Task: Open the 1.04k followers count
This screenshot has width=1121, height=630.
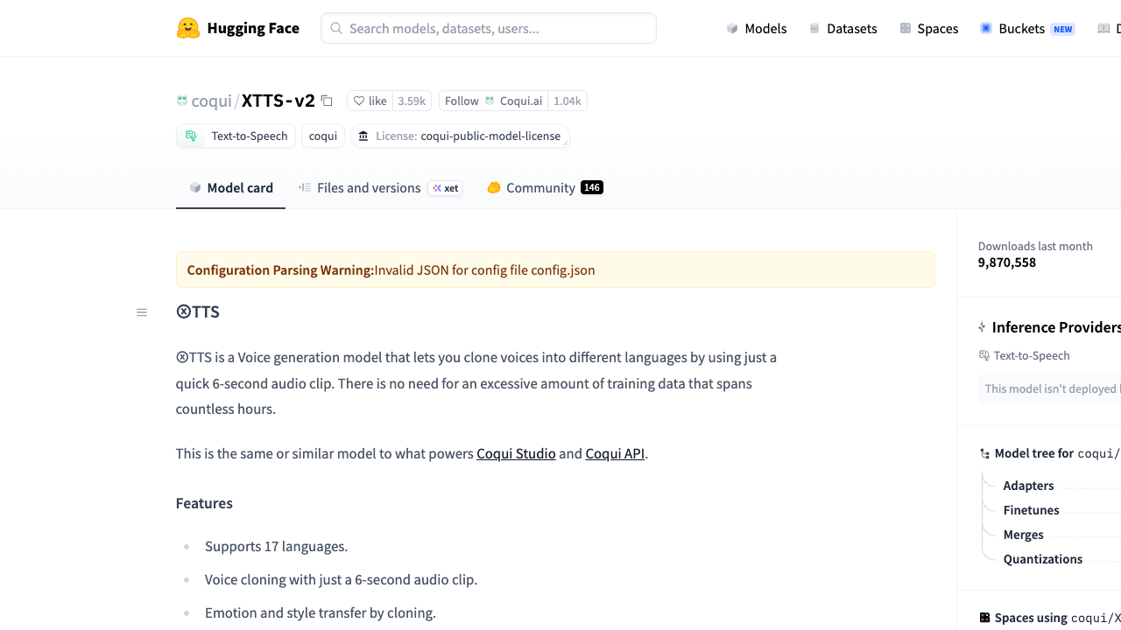Action: point(568,101)
